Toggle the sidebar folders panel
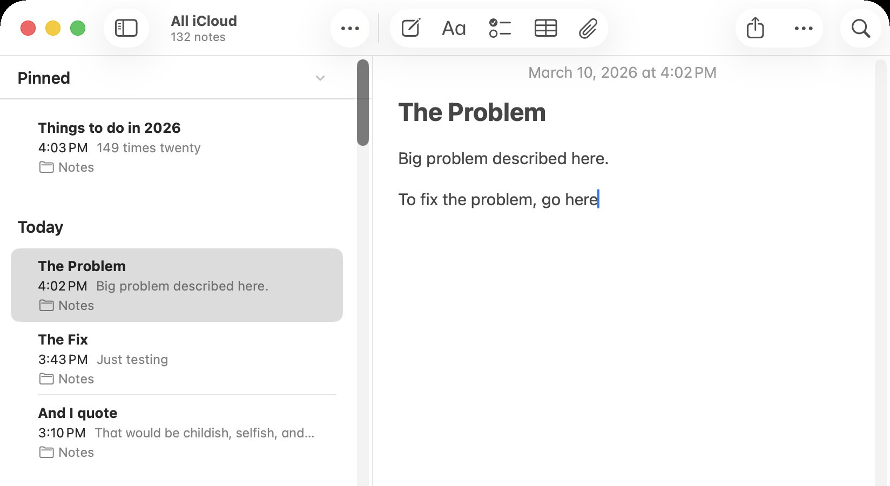The height and width of the screenshot is (486, 890). [126, 28]
